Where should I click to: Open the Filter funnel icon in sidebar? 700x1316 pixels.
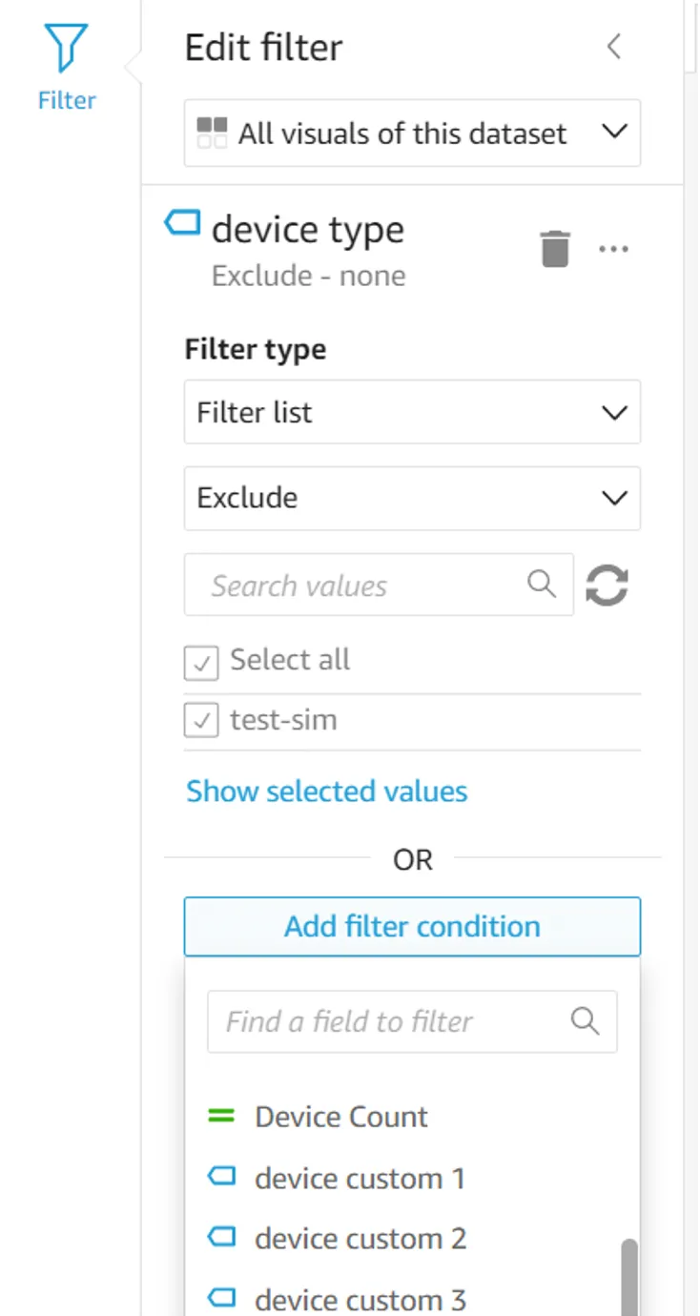pos(67,48)
